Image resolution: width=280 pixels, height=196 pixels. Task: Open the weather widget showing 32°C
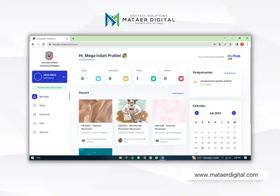tap(205, 158)
